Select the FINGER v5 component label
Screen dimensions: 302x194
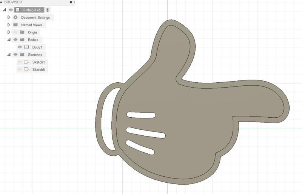tap(32, 10)
